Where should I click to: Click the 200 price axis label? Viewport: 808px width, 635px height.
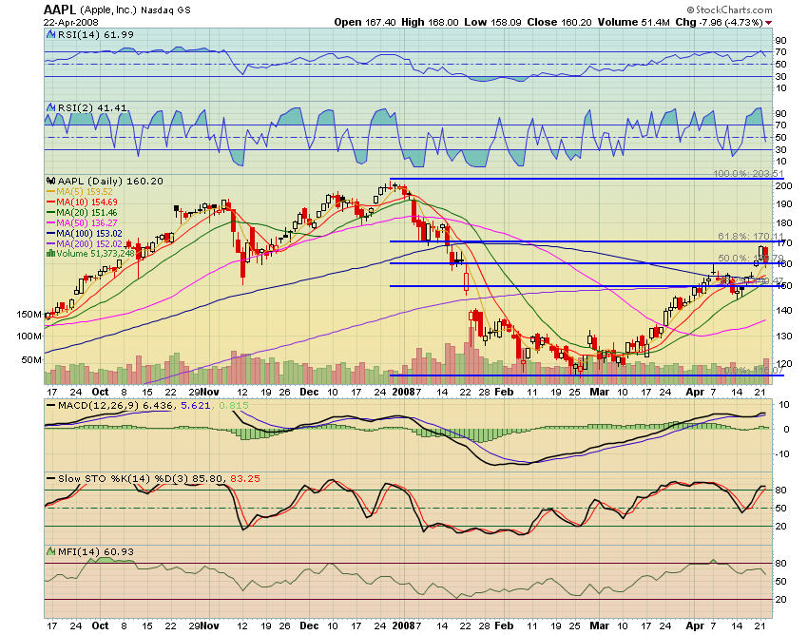784,185
